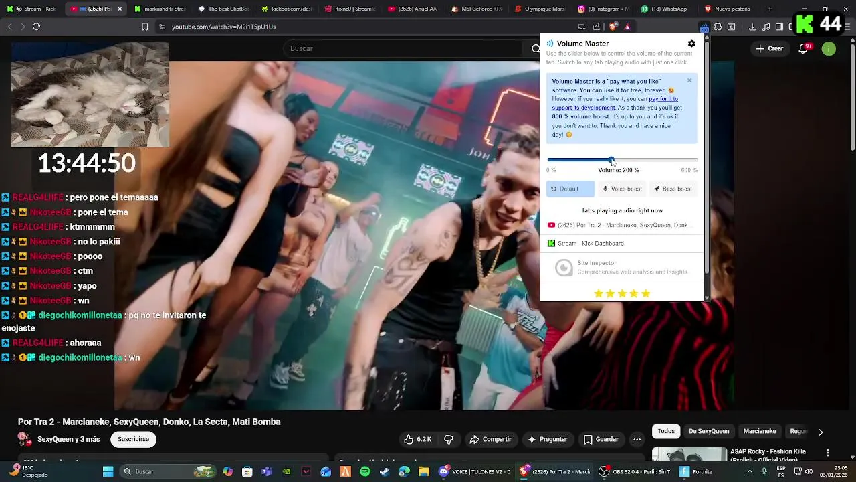The width and height of the screenshot is (856, 482).
Task: Click the Compartir share button
Action: click(x=490, y=439)
